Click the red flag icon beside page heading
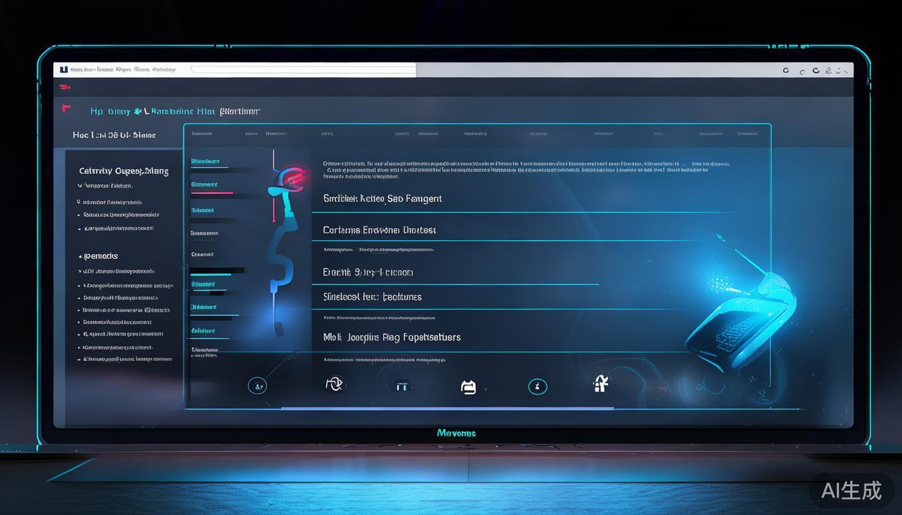 tap(66, 107)
